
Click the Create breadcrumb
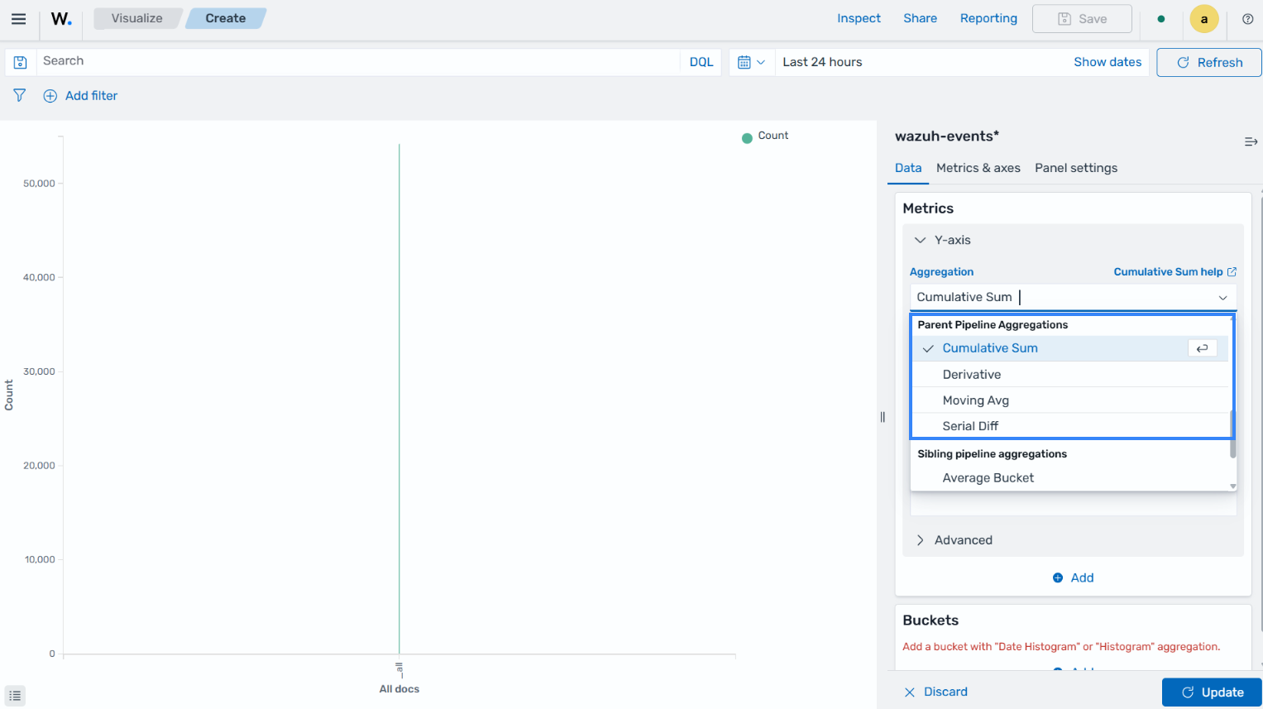[226, 18]
